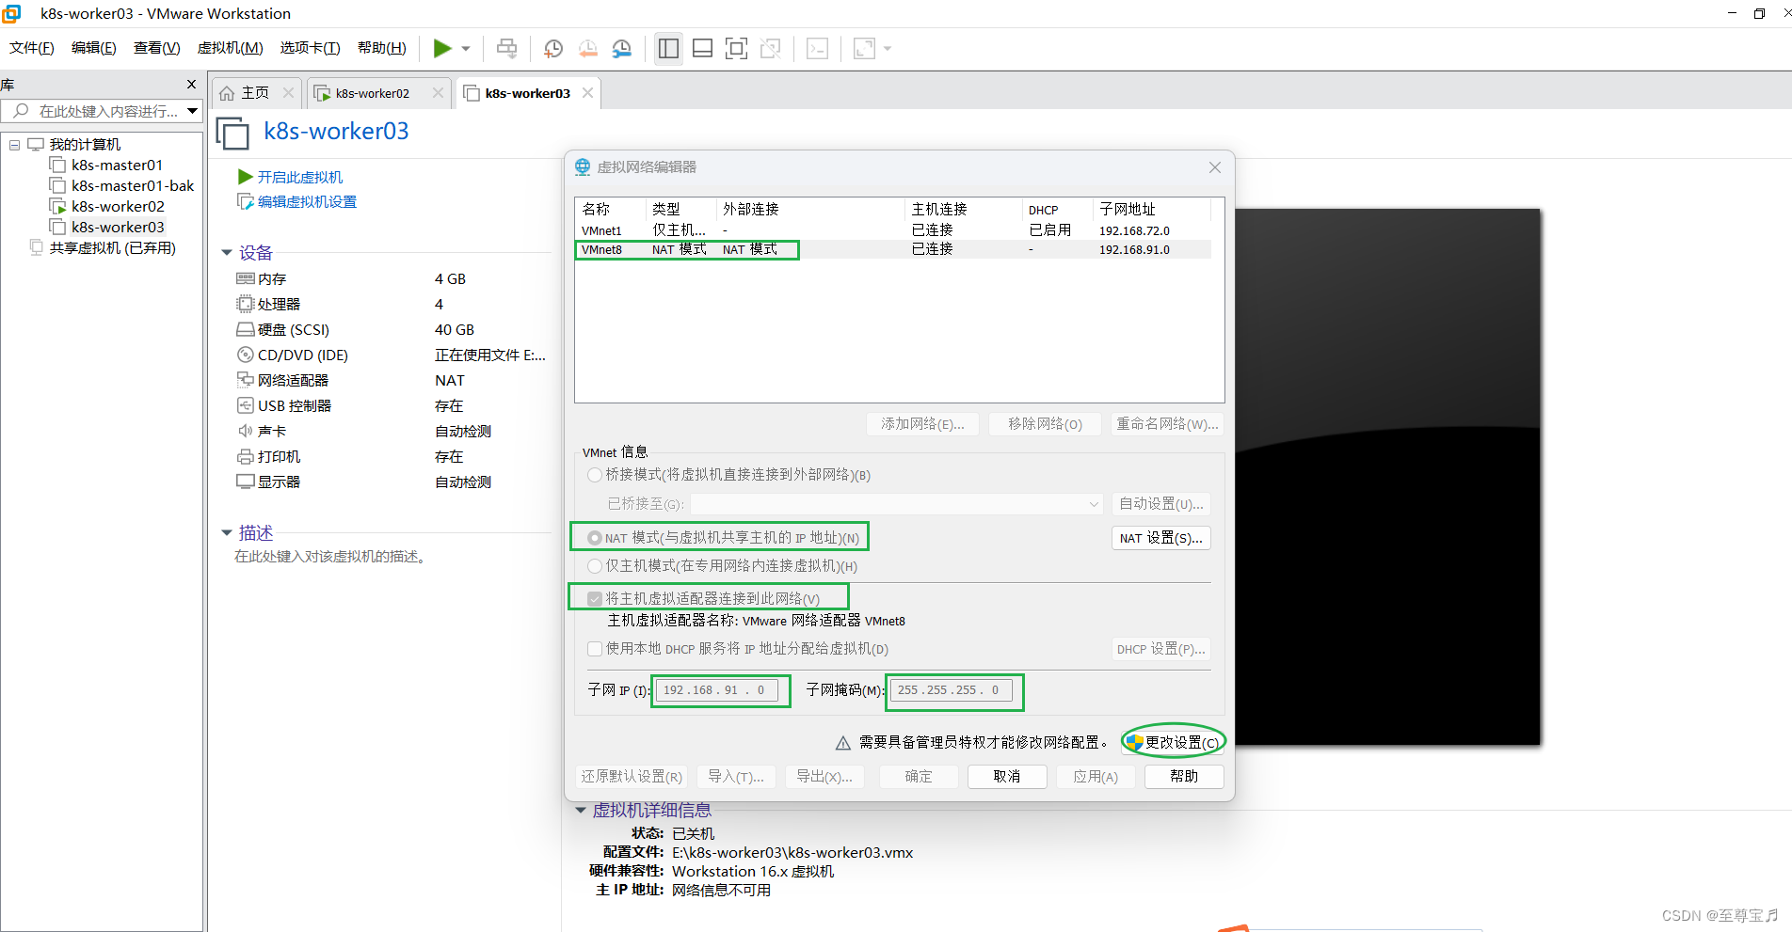Click the 子网掩码 input field
This screenshot has width=1792, height=932.
point(952,690)
